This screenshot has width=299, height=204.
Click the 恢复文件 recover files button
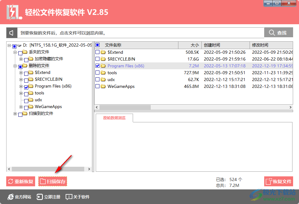[x=278, y=181]
